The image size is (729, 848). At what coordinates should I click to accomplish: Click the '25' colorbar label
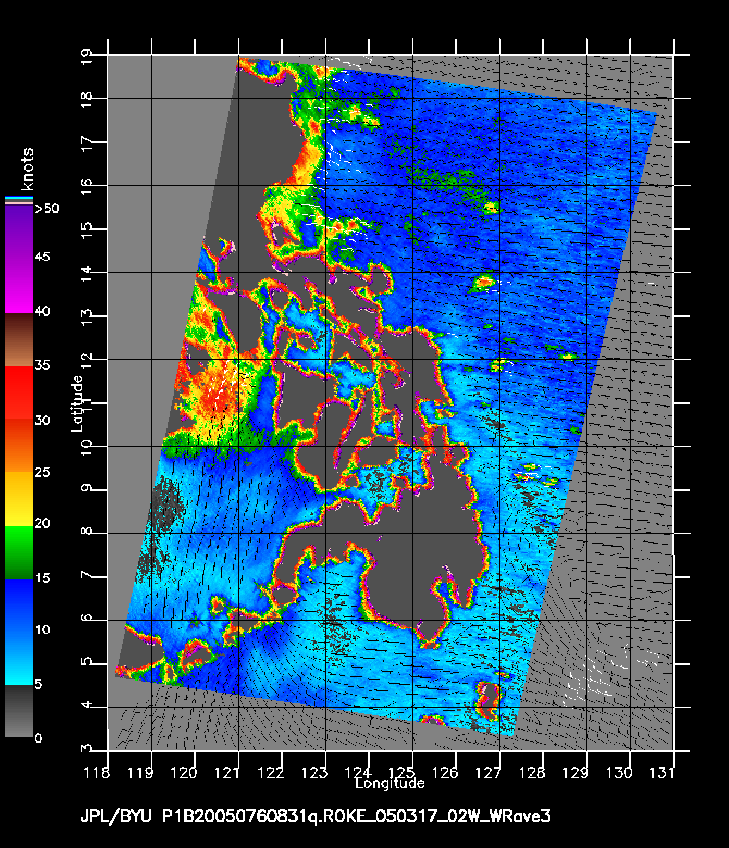tap(42, 472)
